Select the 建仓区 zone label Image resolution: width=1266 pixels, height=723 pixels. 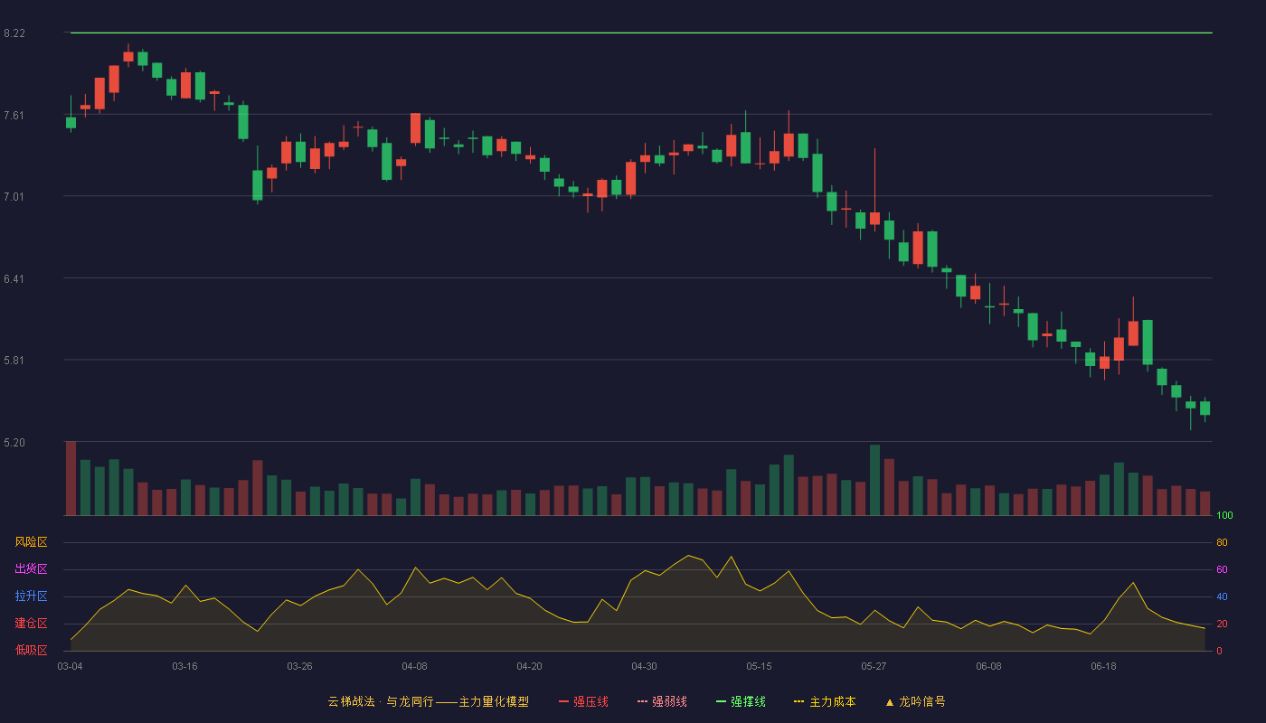click(x=31, y=624)
